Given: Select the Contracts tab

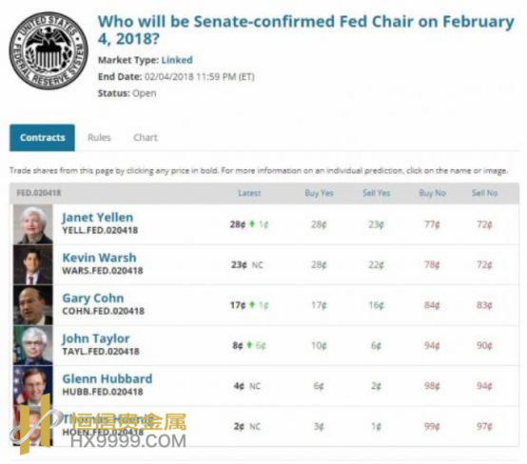Looking at the screenshot, I should (43, 138).
